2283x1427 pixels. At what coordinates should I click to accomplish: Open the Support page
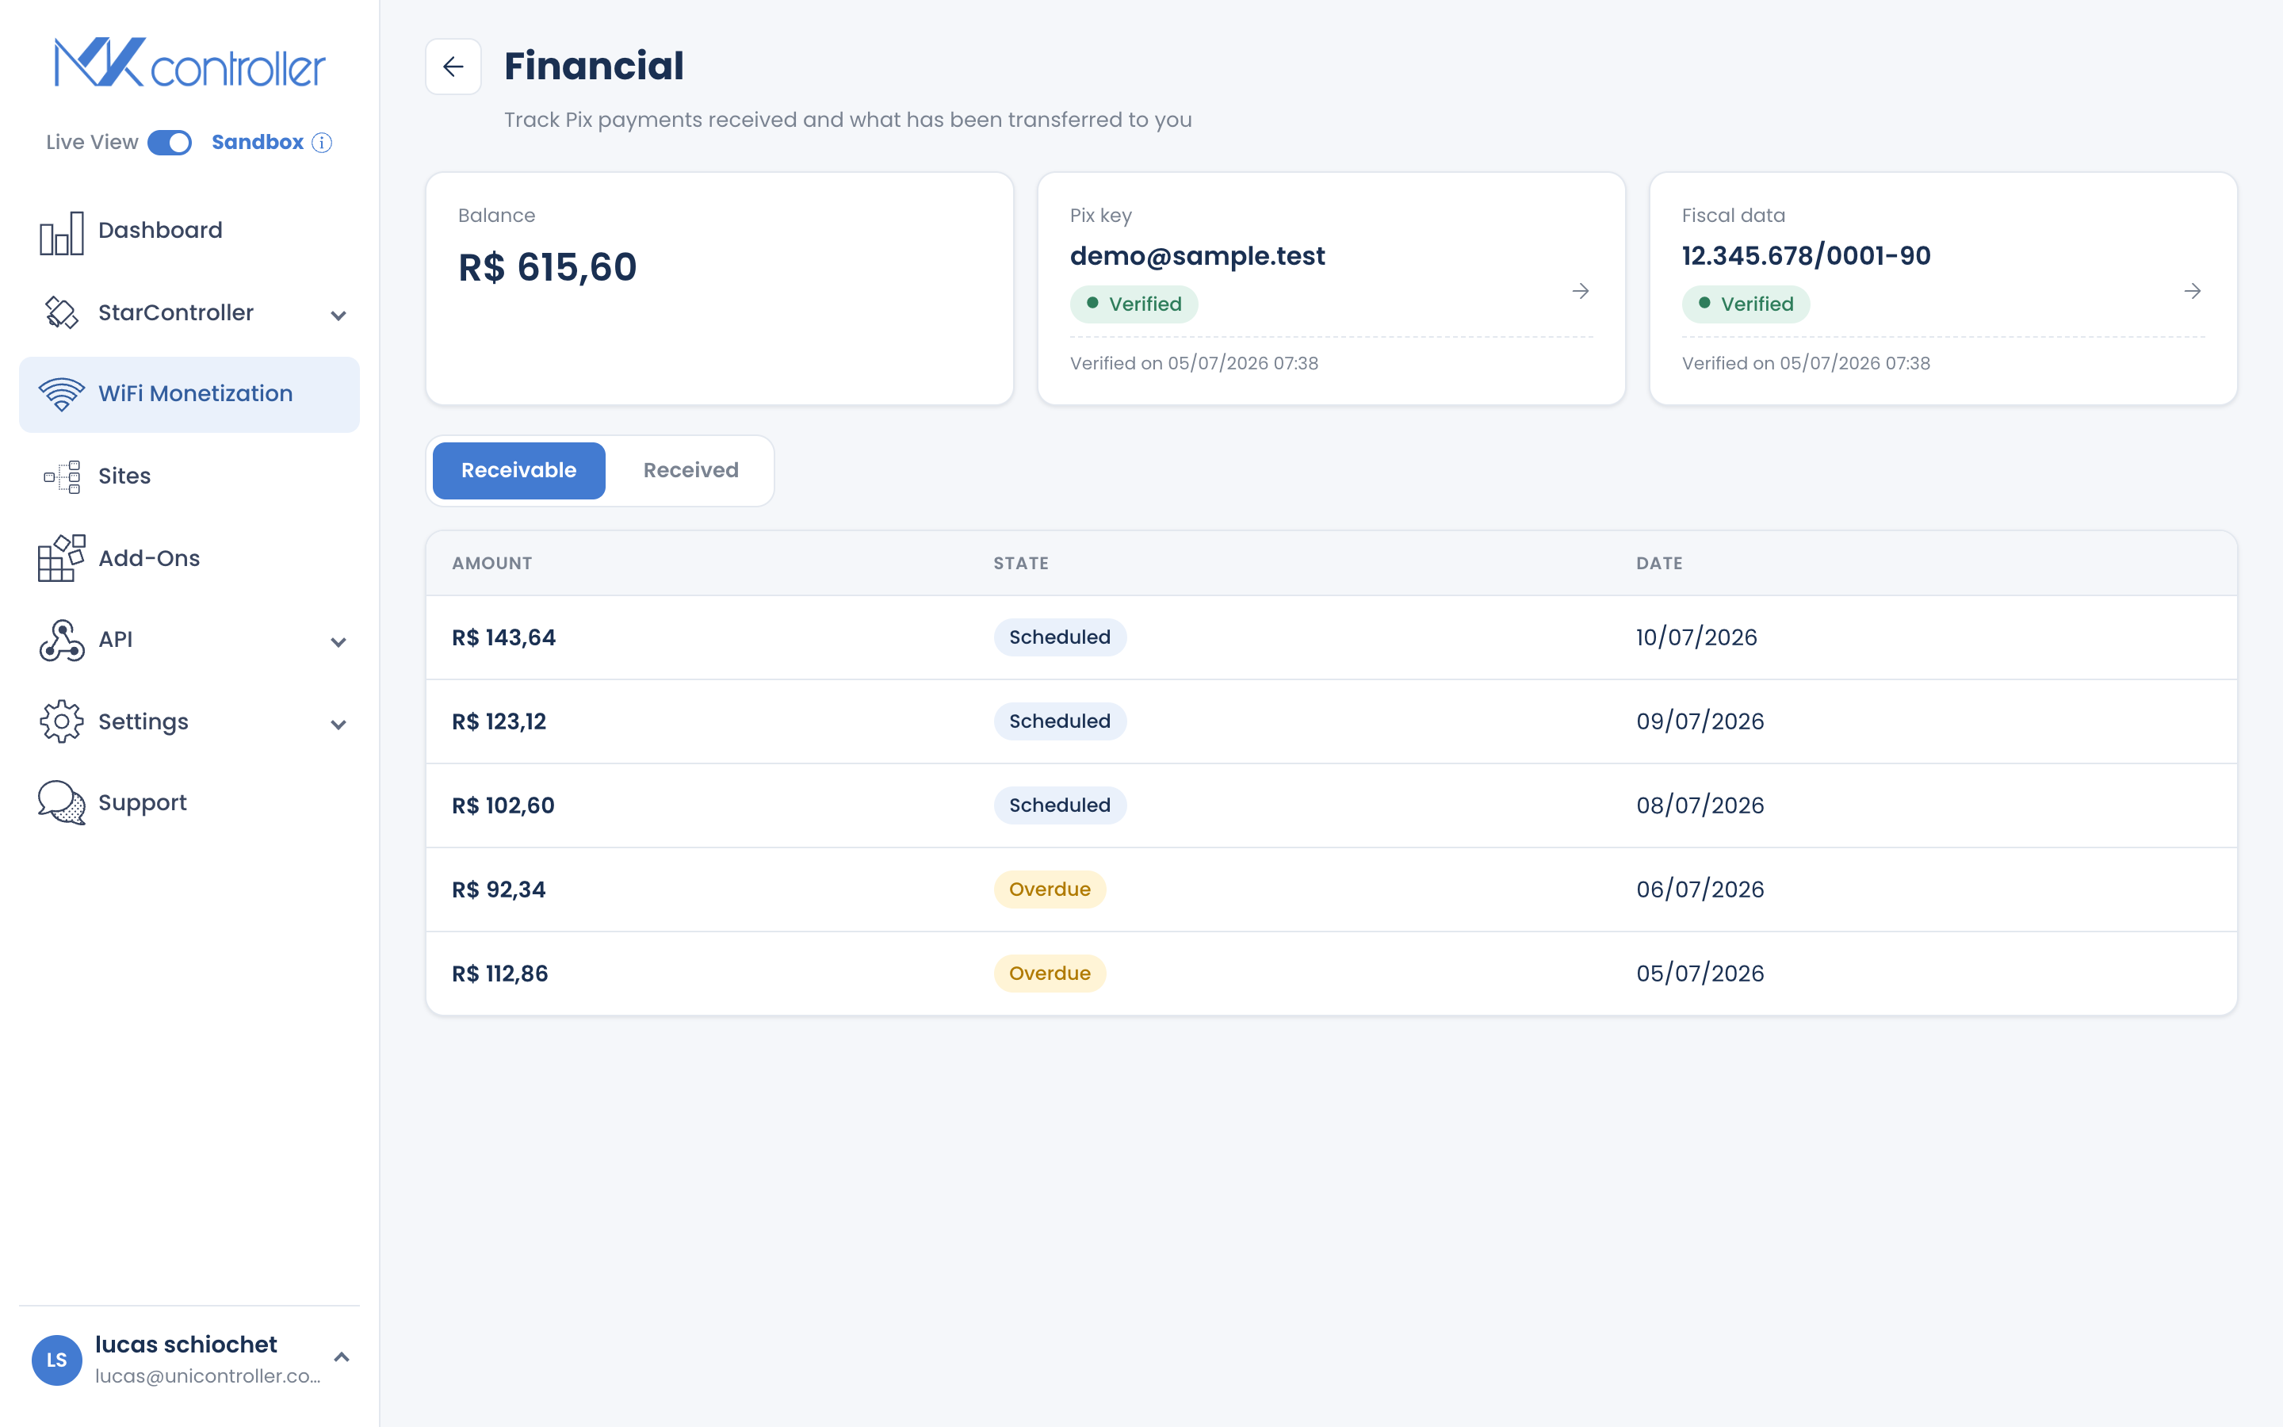pyautogui.click(x=189, y=802)
